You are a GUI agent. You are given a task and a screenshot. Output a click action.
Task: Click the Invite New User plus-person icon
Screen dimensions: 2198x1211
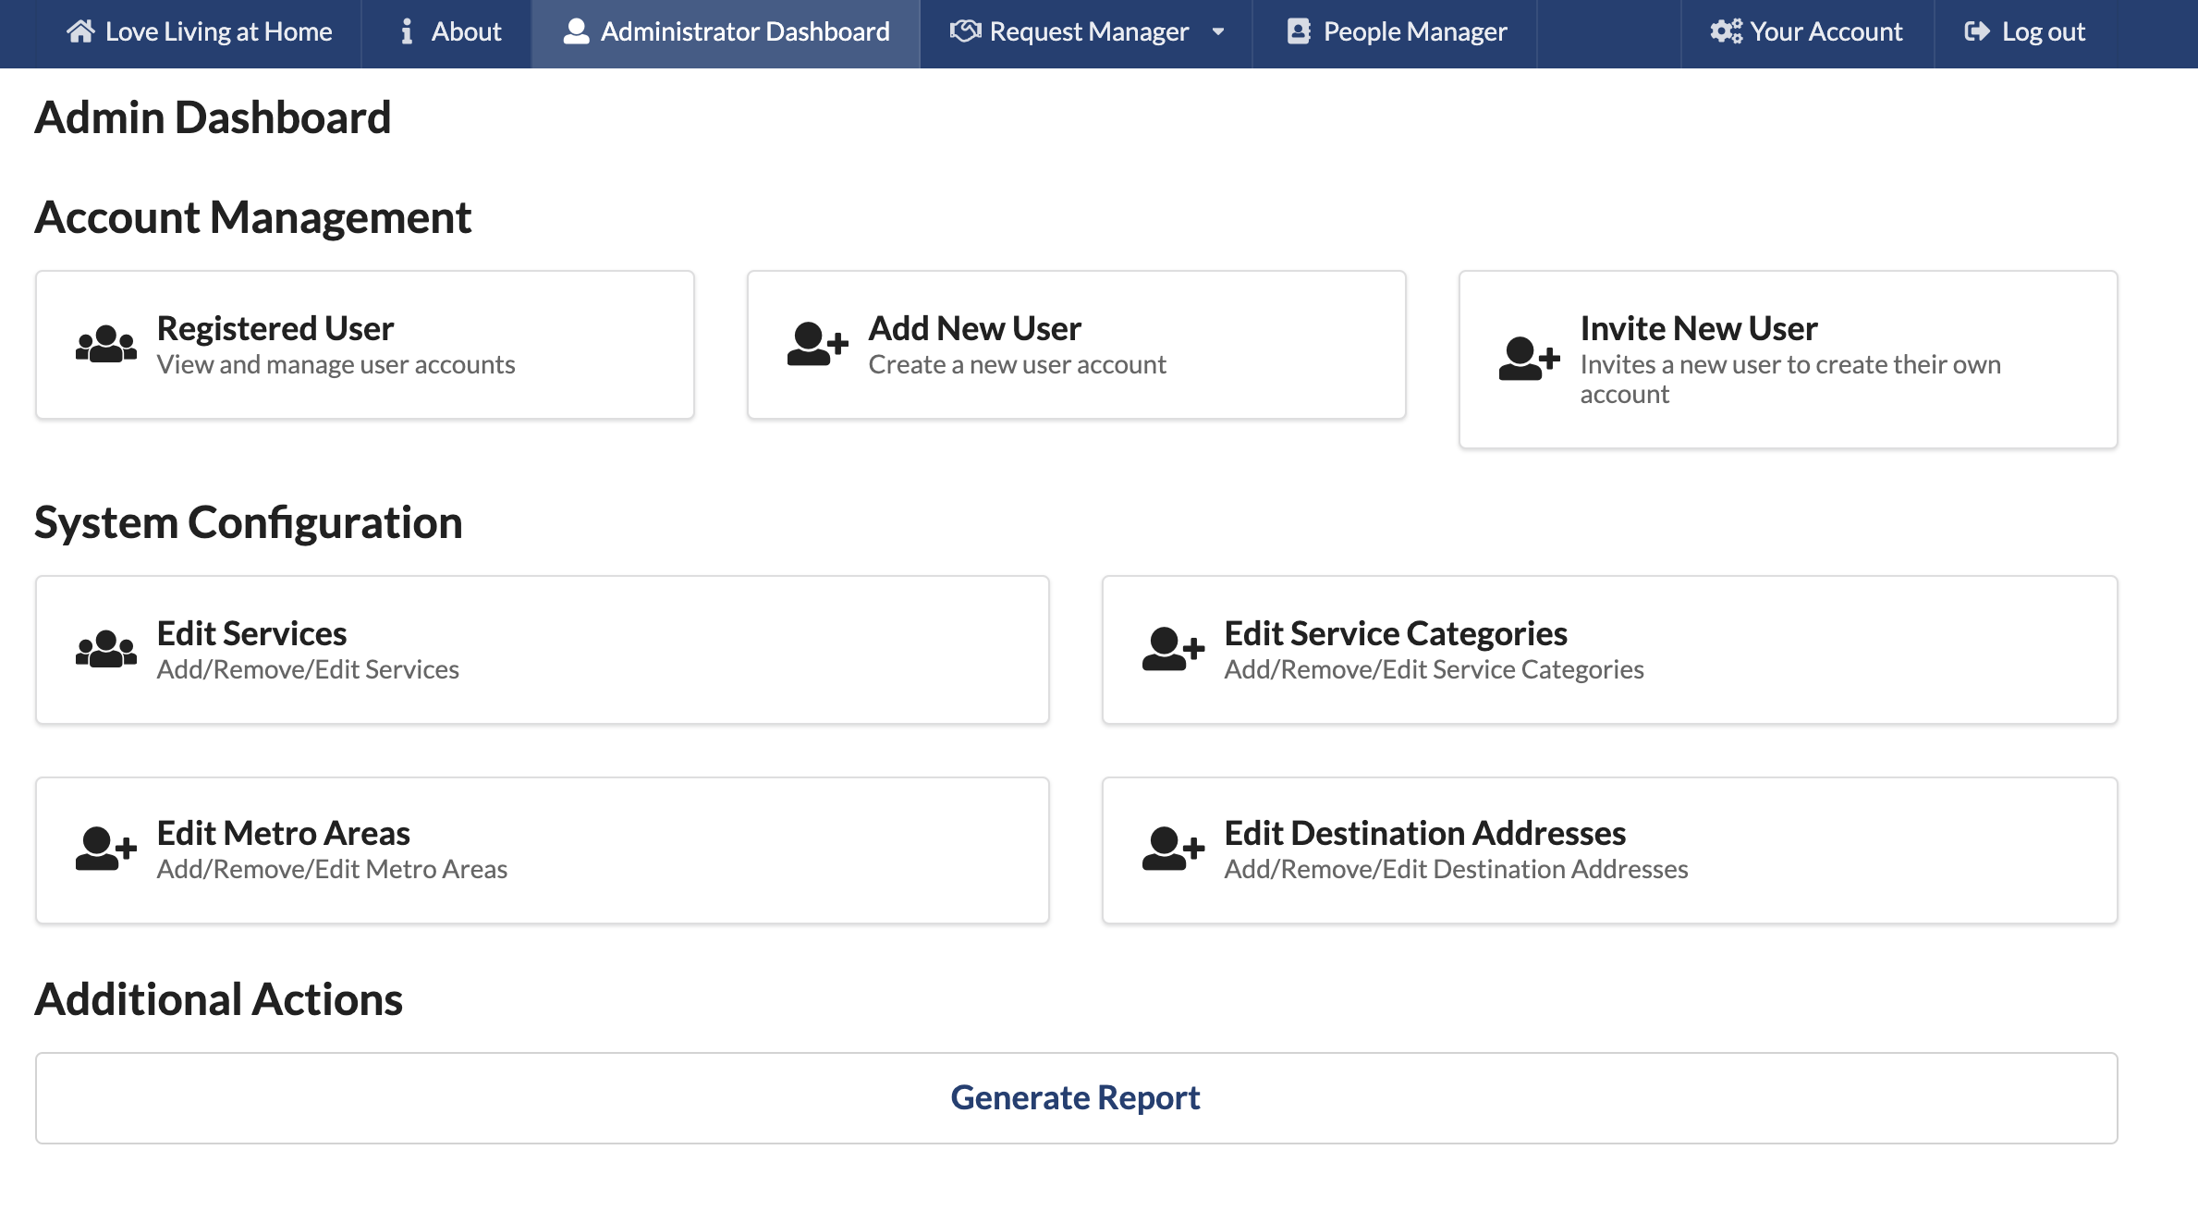point(1530,359)
